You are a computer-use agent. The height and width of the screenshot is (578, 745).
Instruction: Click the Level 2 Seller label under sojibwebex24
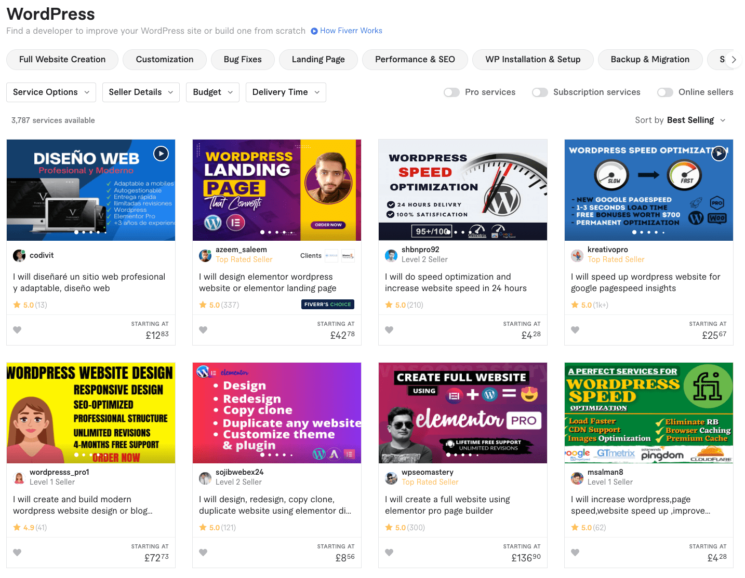(238, 482)
